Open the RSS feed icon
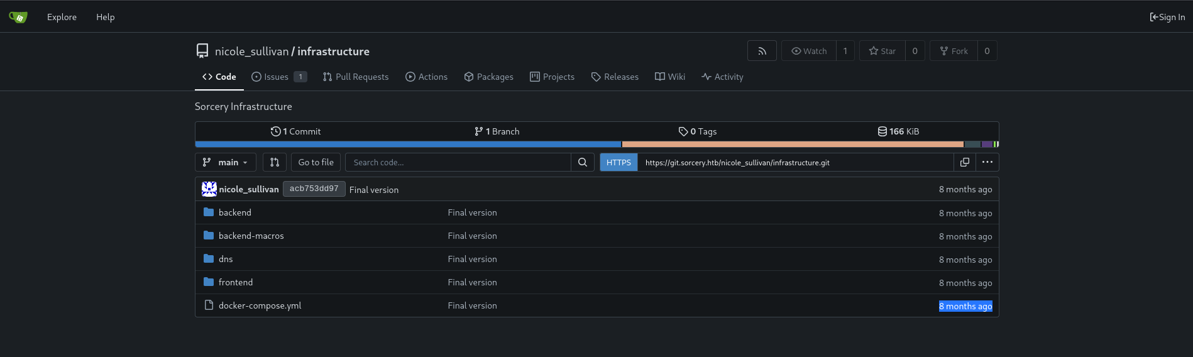 (762, 51)
